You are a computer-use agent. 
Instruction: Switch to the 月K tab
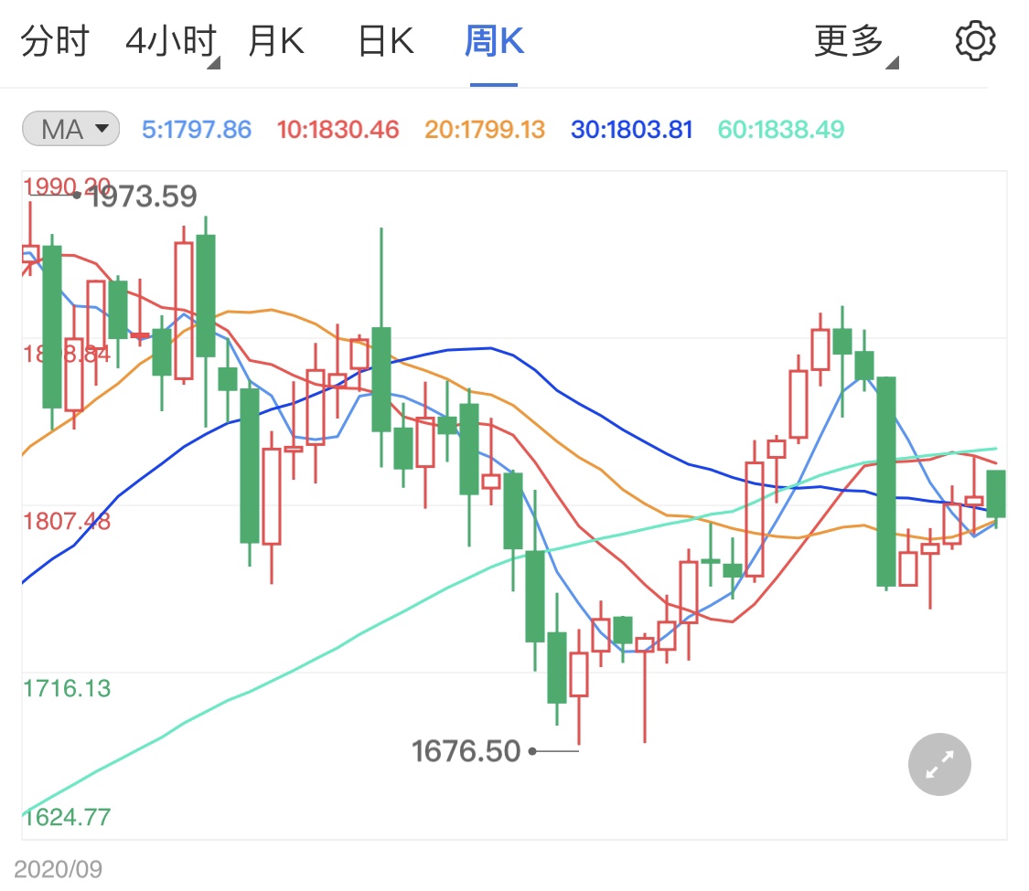click(x=275, y=40)
